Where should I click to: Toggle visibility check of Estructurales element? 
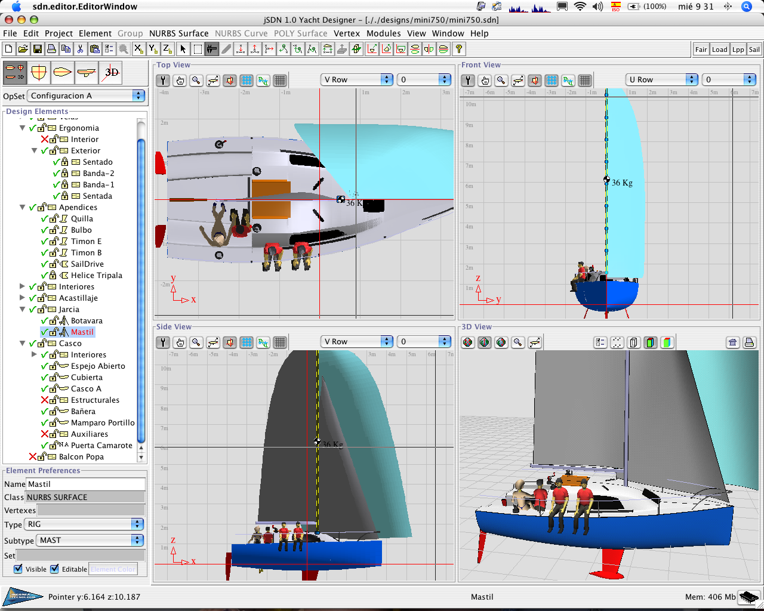click(x=45, y=400)
